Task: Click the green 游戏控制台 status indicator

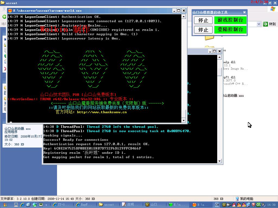Action: point(230,20)
